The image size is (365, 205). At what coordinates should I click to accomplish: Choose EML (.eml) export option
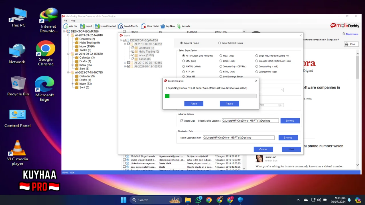coord(184,61)
